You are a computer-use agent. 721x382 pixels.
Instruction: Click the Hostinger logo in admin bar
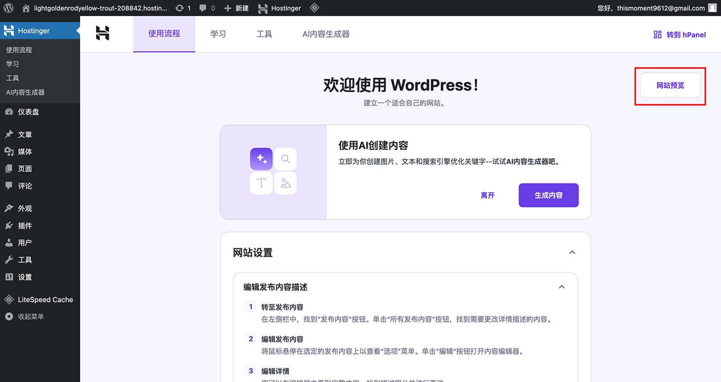pos(262,8)
